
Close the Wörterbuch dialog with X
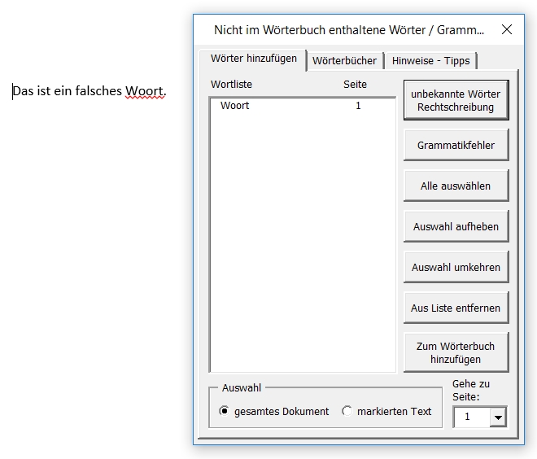[506, 30]
